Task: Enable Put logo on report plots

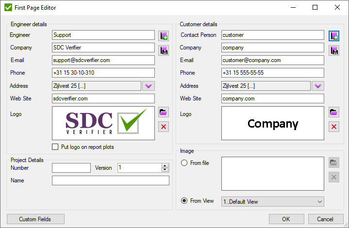Action: click(x=55, y=147)
